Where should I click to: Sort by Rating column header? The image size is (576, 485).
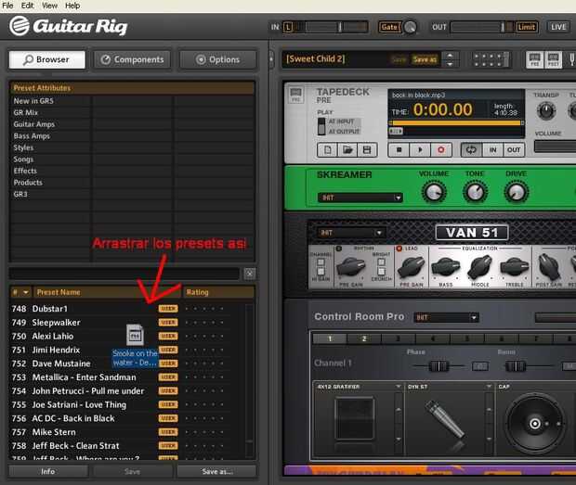(x=218, y=292)
